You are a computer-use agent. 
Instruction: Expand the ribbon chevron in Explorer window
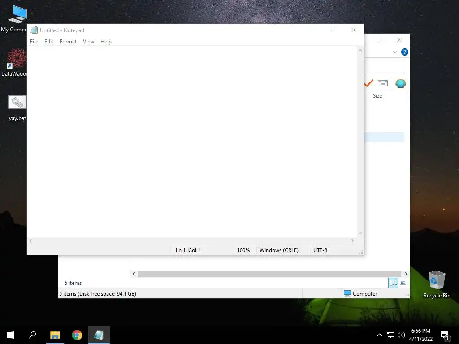(394, 52)
